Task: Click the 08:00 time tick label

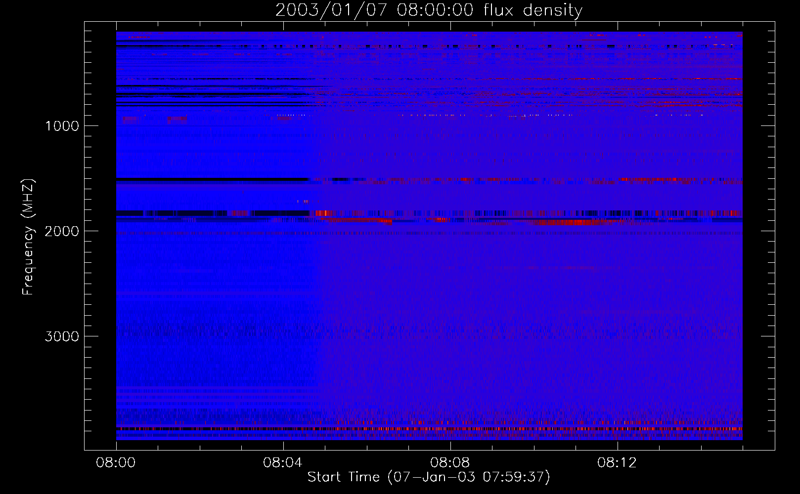Action: [116, 463]
